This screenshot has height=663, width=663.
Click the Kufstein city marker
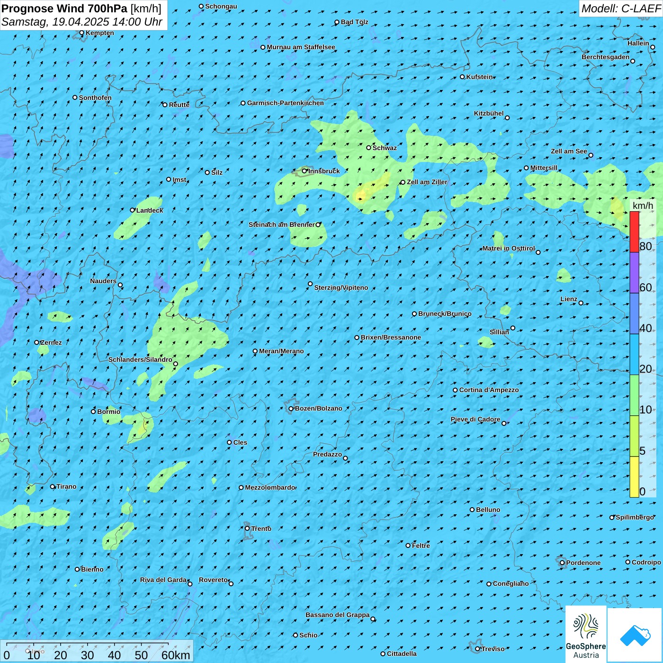click(x=462, y=77)
